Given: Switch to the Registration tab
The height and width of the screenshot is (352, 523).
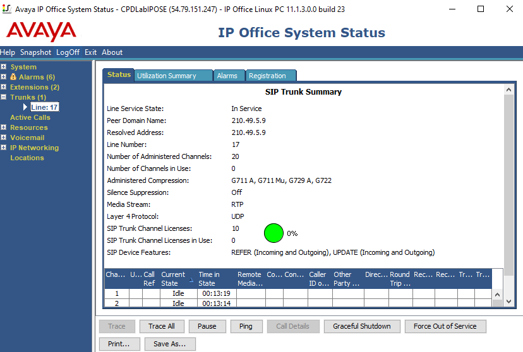Looking at the screenshot, I should click(271, 76).
